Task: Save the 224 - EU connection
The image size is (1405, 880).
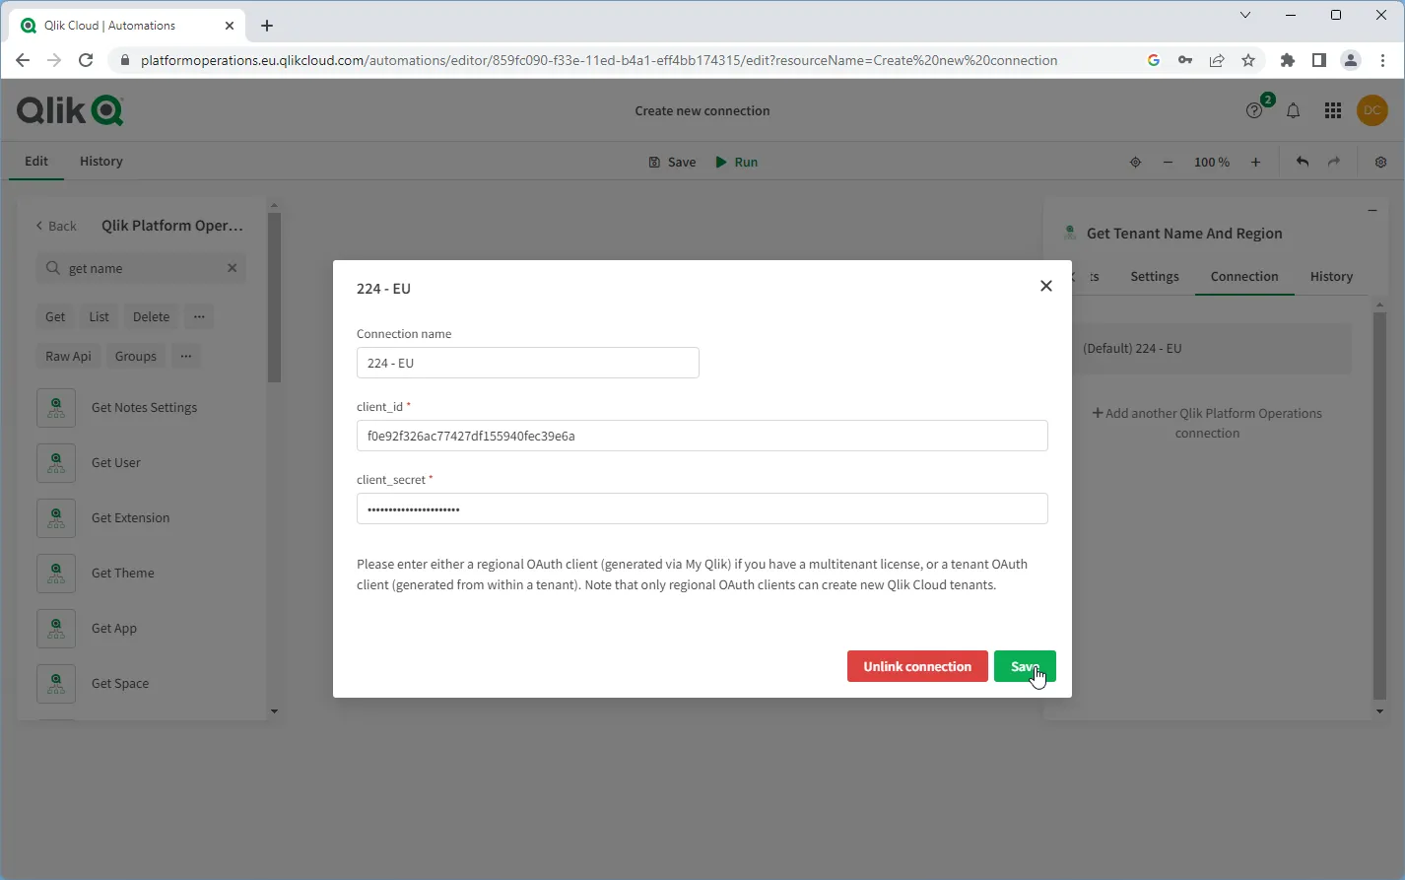Action: point(1025,666)
